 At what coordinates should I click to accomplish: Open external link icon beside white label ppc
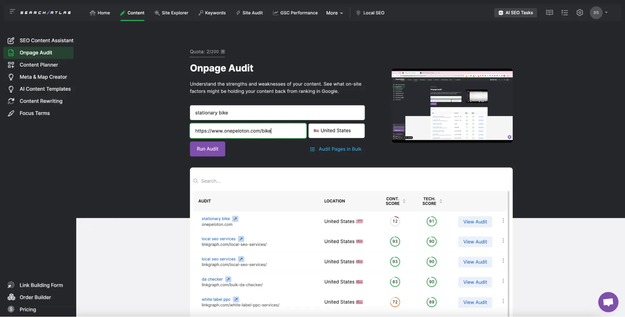(x=236, y=299)
